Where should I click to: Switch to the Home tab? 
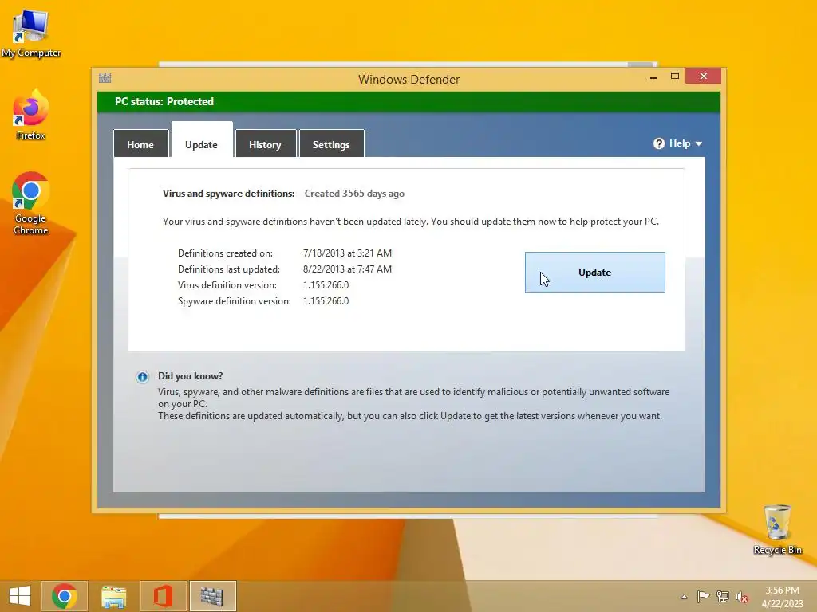point(140,143)
